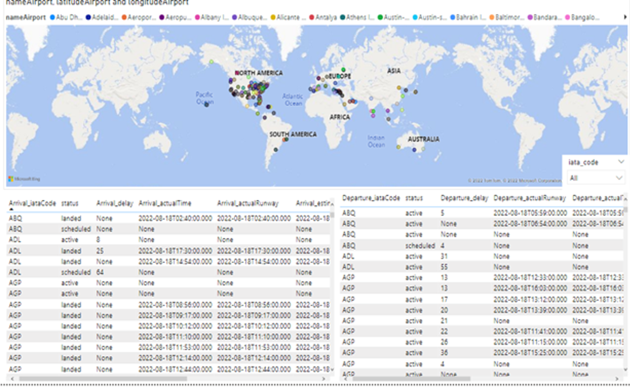Advance the airport legend with the right arrow
Image resolution: width=630 pixels, height=387 pixels.
pos(625,17)
